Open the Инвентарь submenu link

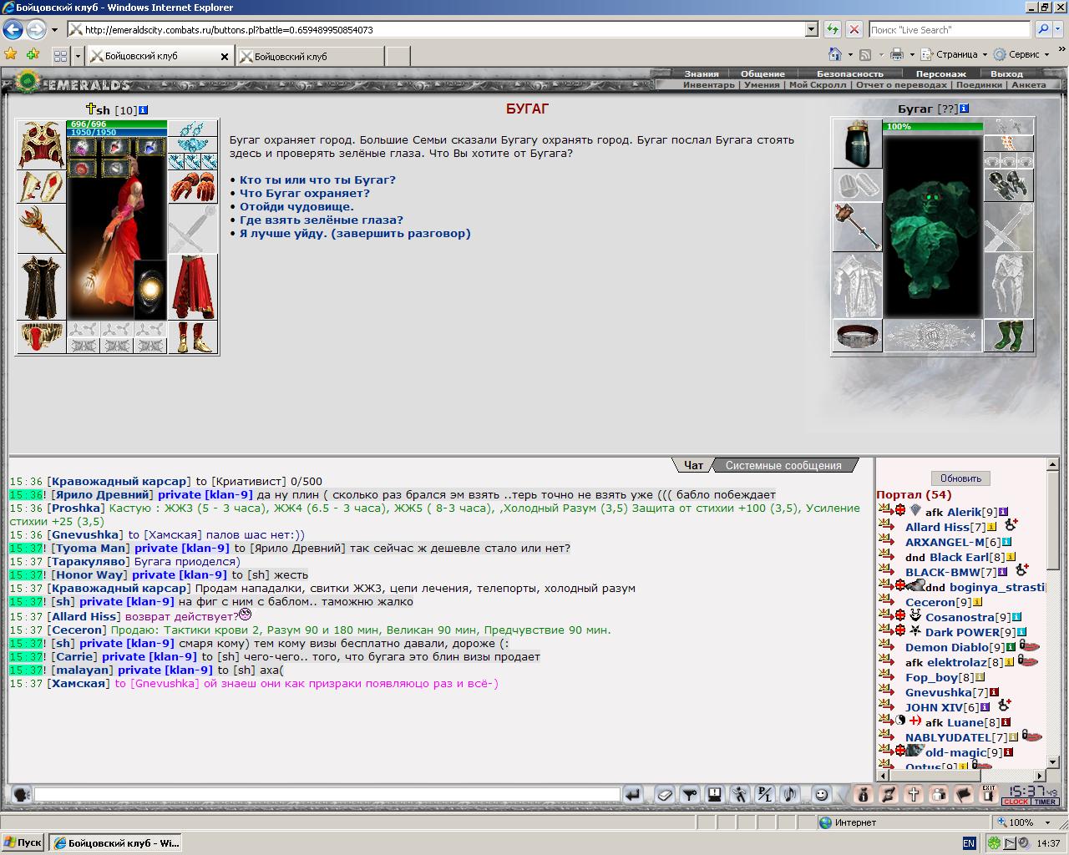click(x=708, y=84)
